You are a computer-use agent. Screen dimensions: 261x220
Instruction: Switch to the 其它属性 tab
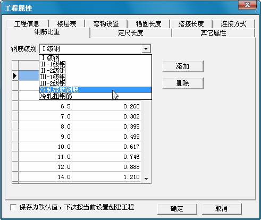(213, 33)
